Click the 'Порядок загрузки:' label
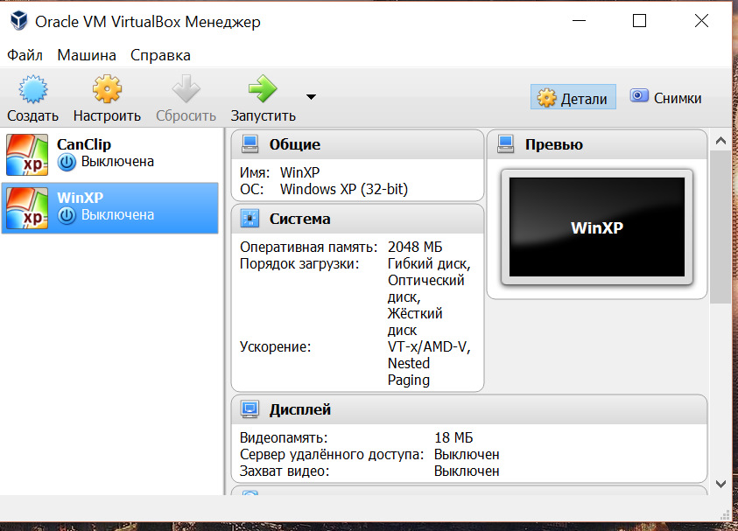Screen dimensions: 738x531 click(x=299, y=264)
